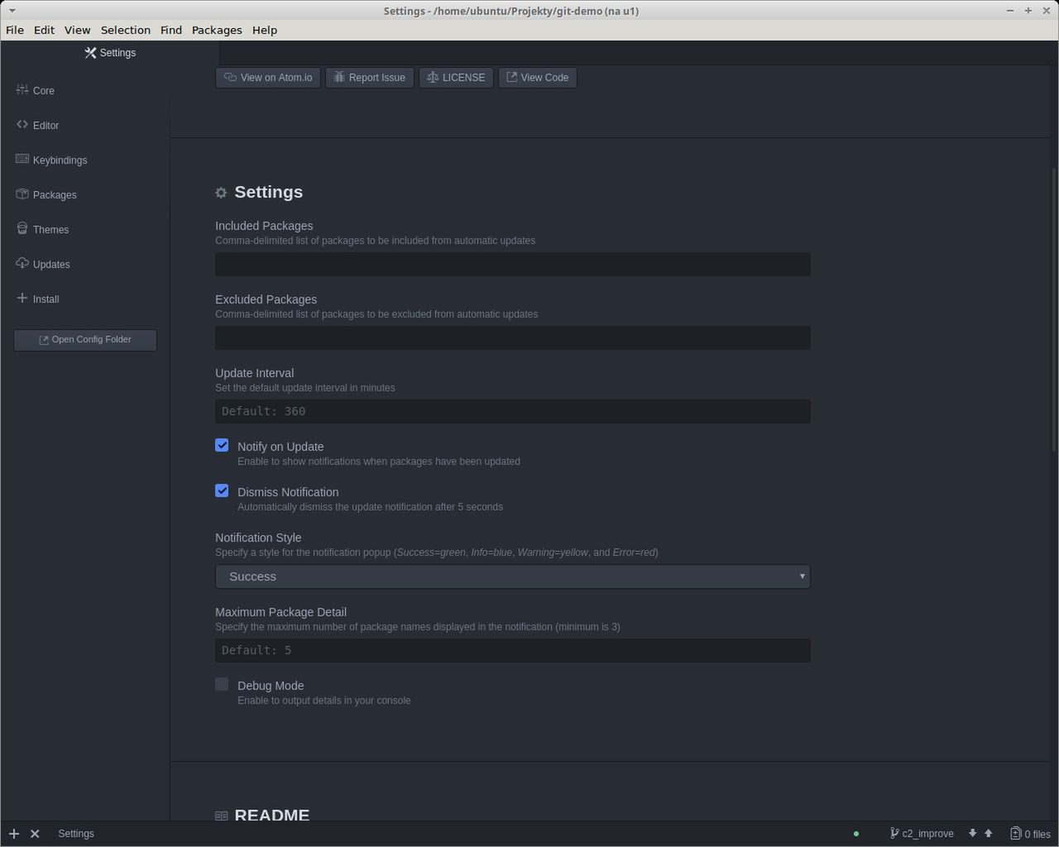1059x847 pixels.
Task: Click the plus icon in status bar
Action: point(14,834)
